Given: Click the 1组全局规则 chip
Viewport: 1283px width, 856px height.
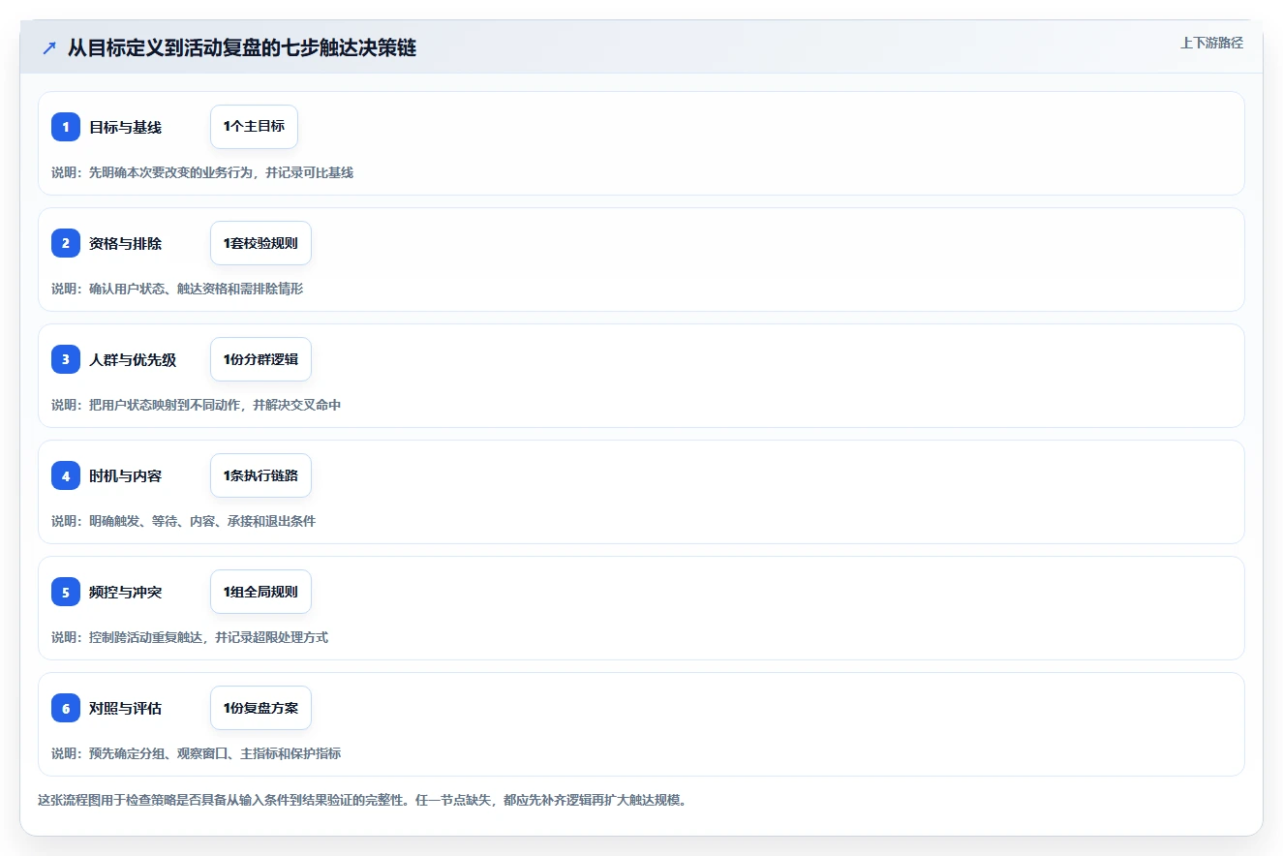Looking at the screenshot, I should click(x=260, y=592).
